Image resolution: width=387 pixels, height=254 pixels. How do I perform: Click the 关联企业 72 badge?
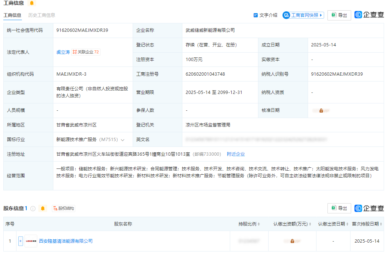[x=86, y=52]
